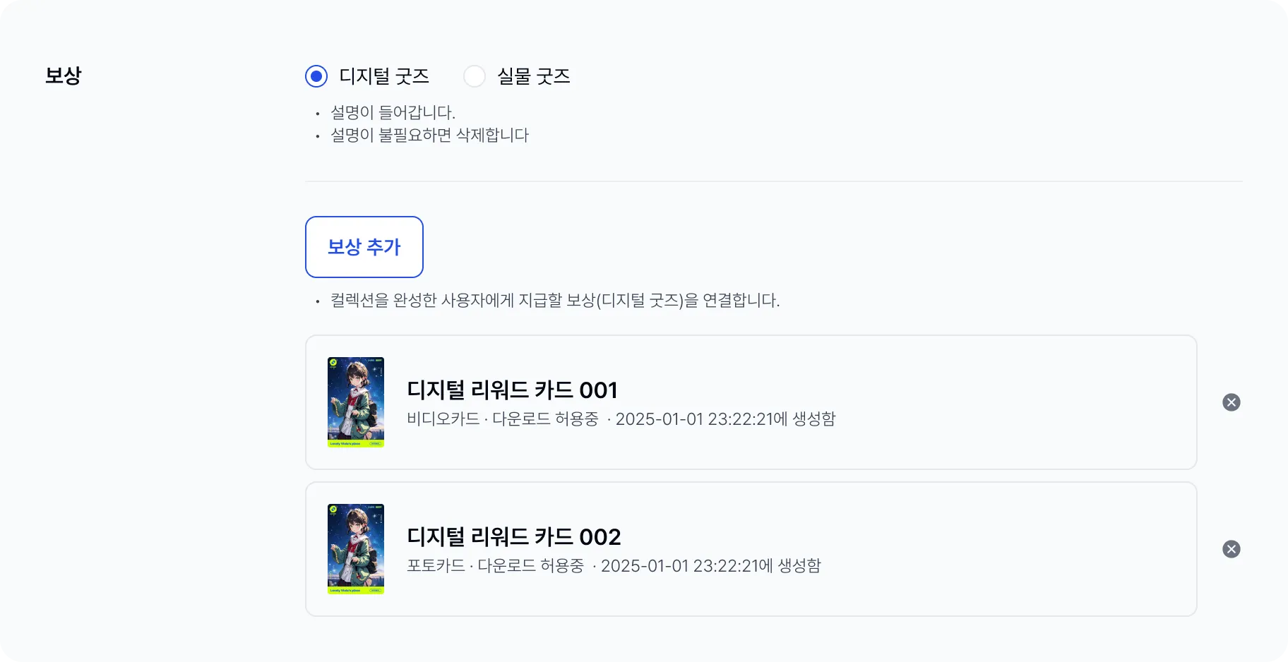The width and height of the screenshot is (1288, 662).
Task: Select the 실물 굿즈 radio button
Action: tap(475, 76)
